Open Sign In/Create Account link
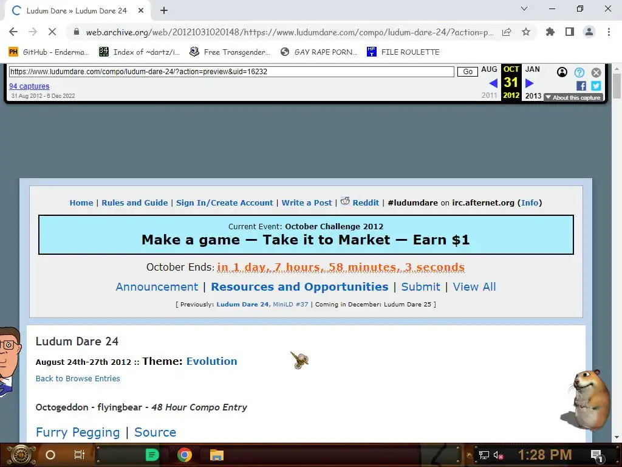 point(225,203)
